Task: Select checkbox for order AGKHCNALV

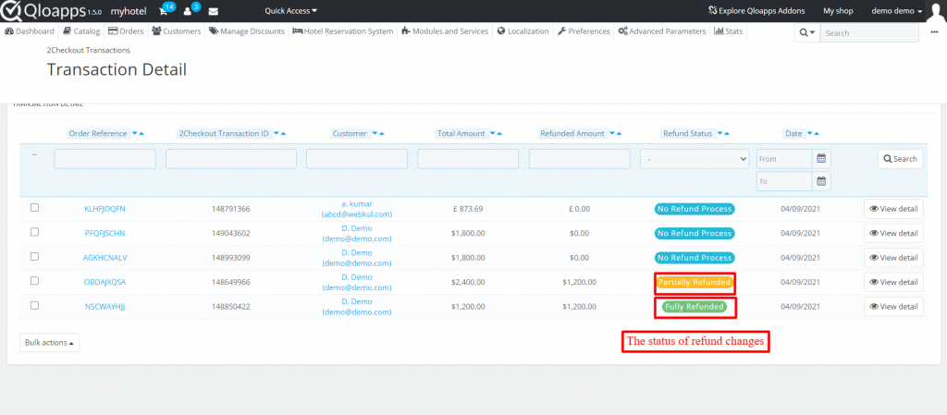Action: 34,256
